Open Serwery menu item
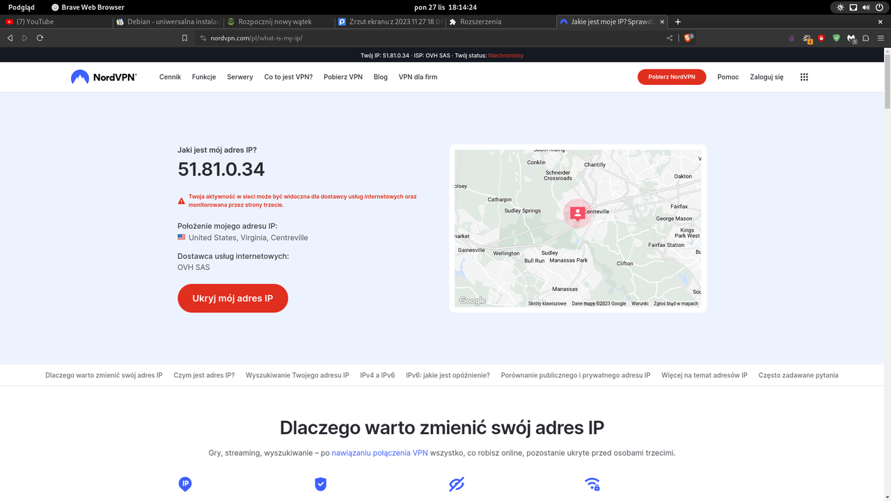 [x=240, y=77]
